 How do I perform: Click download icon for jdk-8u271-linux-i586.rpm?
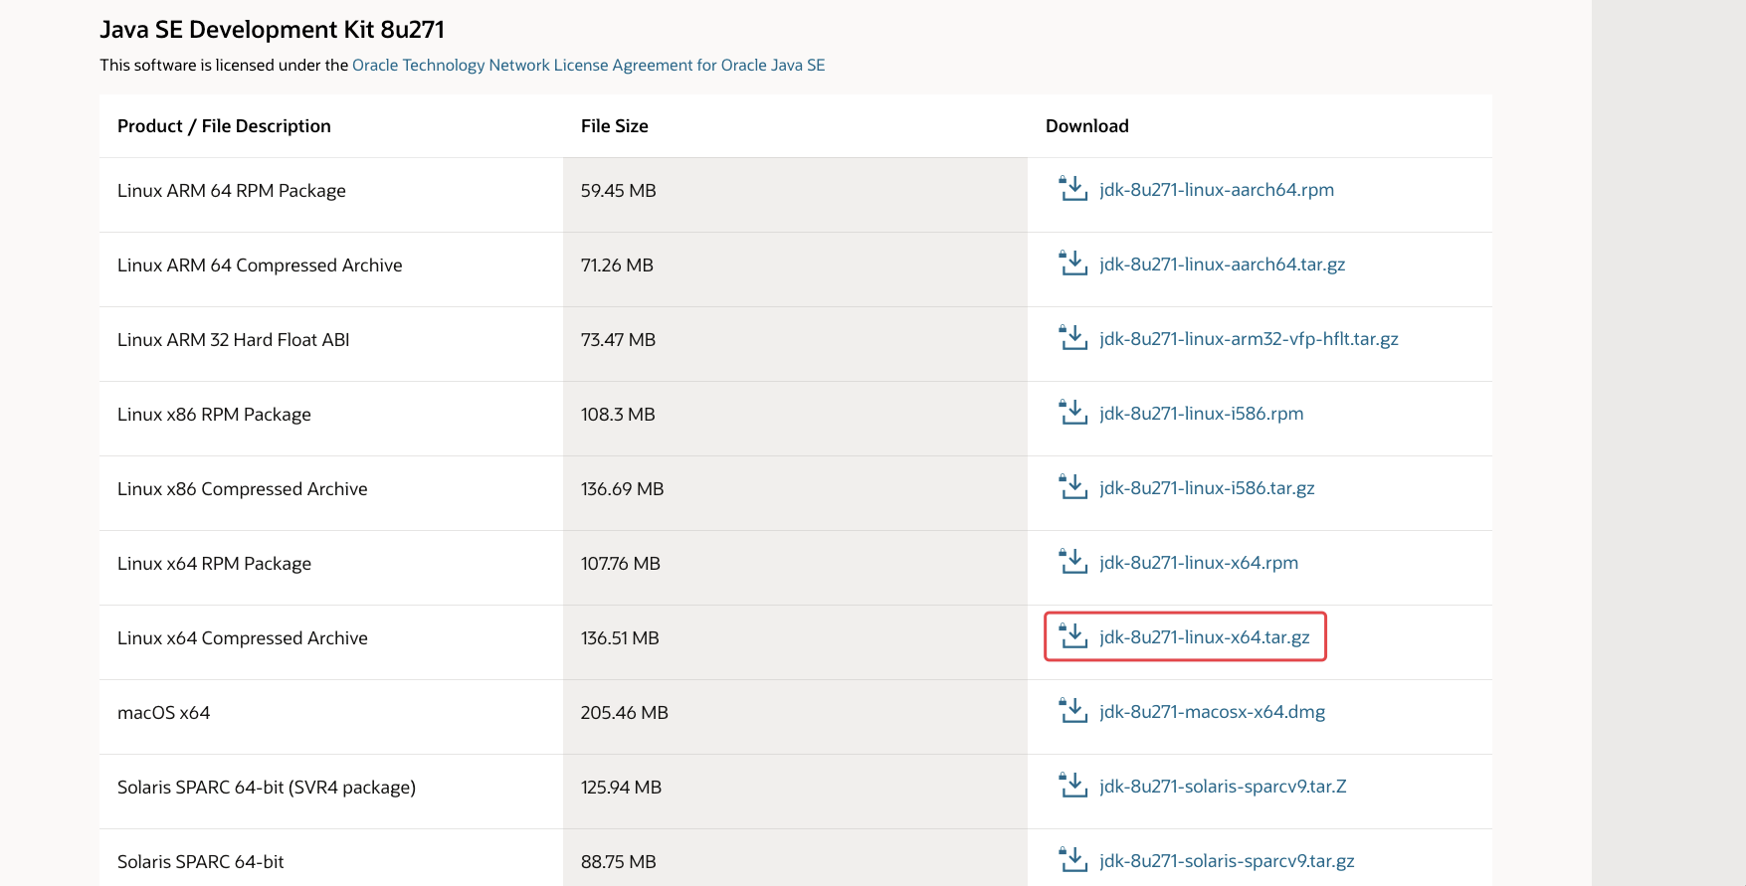coord(1072,413)
